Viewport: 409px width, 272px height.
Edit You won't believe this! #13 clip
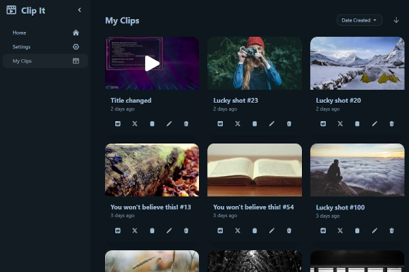tap(169, 231)
